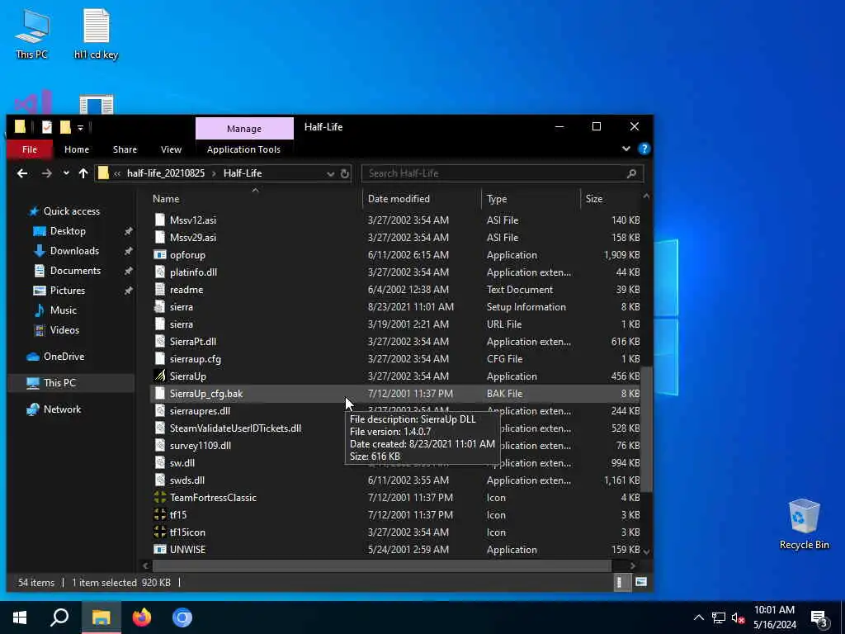
Task: Launch Firefox from the taskbar
Action: coord(142,617)
